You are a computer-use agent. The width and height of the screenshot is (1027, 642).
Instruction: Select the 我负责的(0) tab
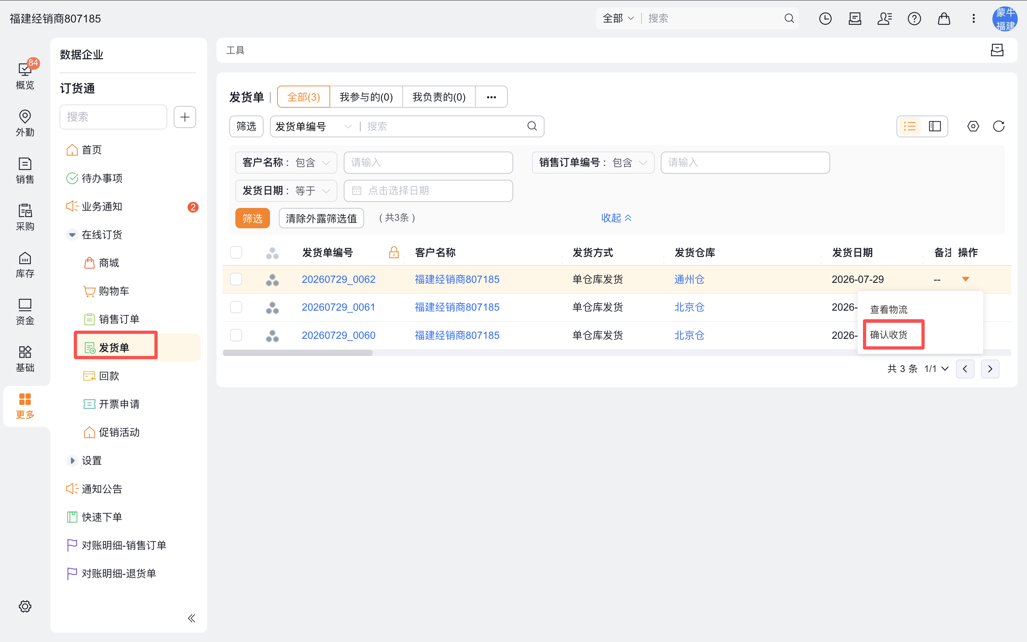439,97
